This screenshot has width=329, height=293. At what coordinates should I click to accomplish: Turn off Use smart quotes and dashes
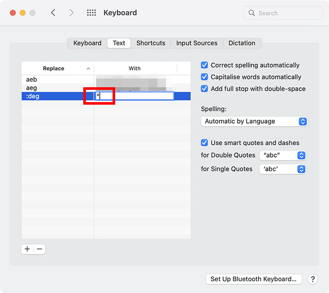click(x=205, y=143)
